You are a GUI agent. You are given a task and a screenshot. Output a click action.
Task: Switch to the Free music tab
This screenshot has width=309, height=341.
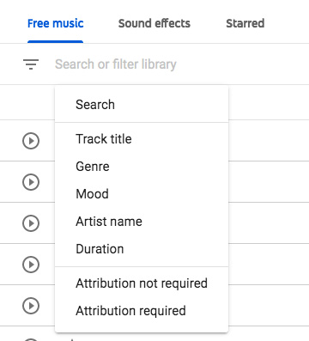click(x=56, y=23)
